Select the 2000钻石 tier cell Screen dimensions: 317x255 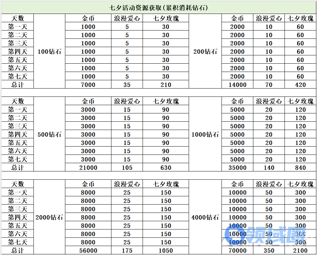pos(50,217)
